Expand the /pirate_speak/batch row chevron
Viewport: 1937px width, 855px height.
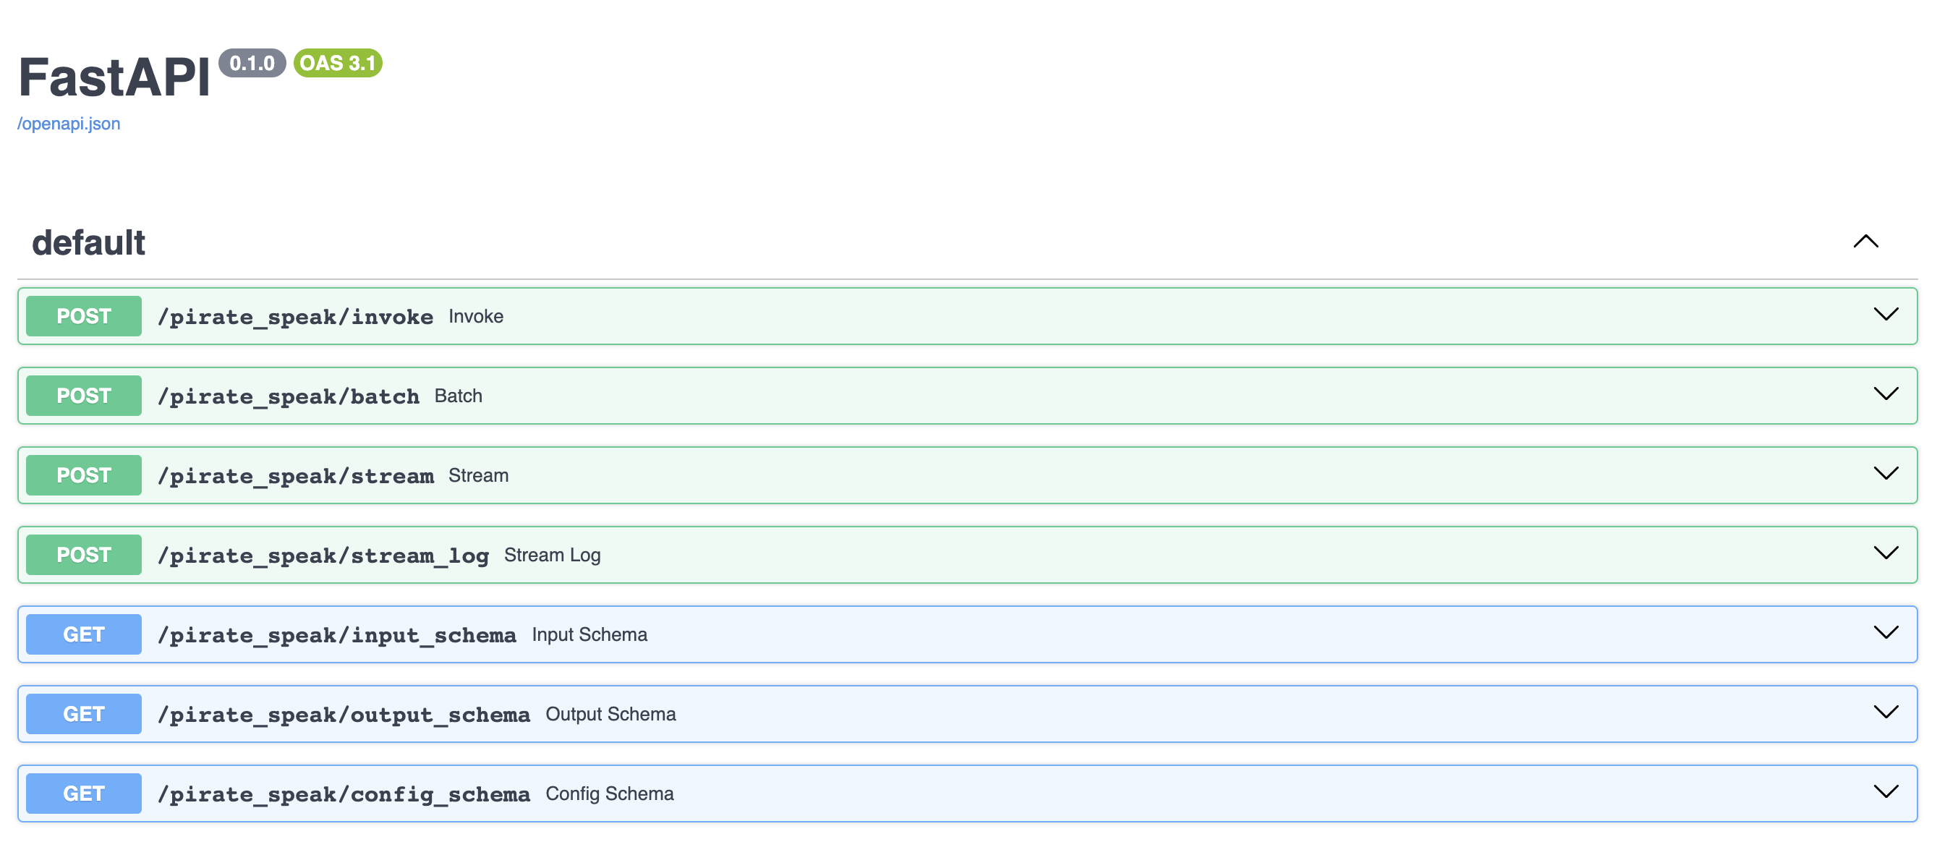point(1885,394)
